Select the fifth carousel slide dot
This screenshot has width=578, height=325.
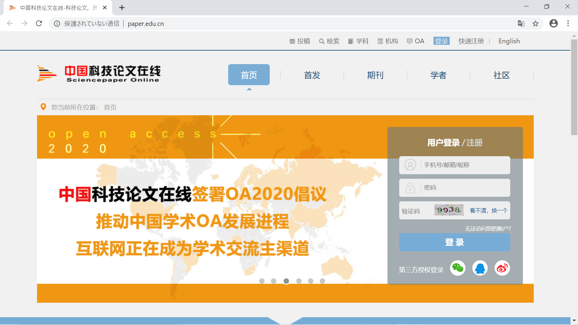point(311,281)
